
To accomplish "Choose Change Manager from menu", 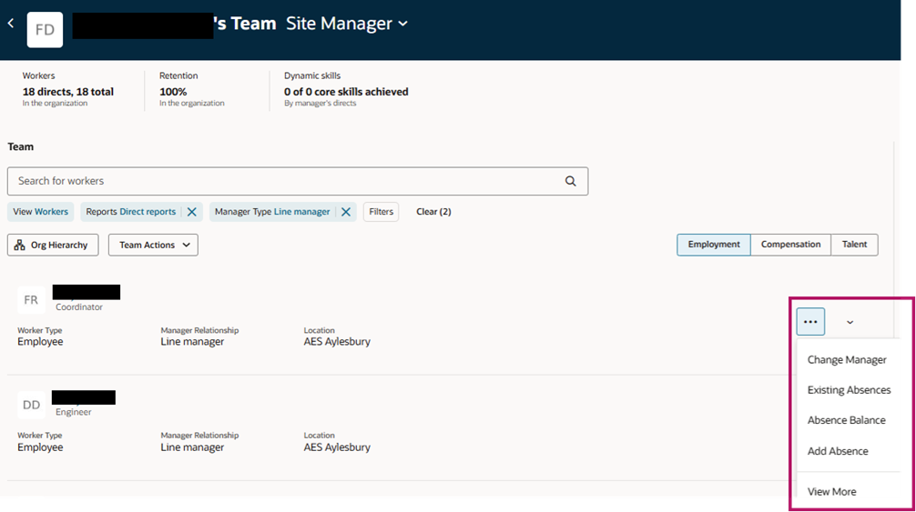I will click(847, 360).
